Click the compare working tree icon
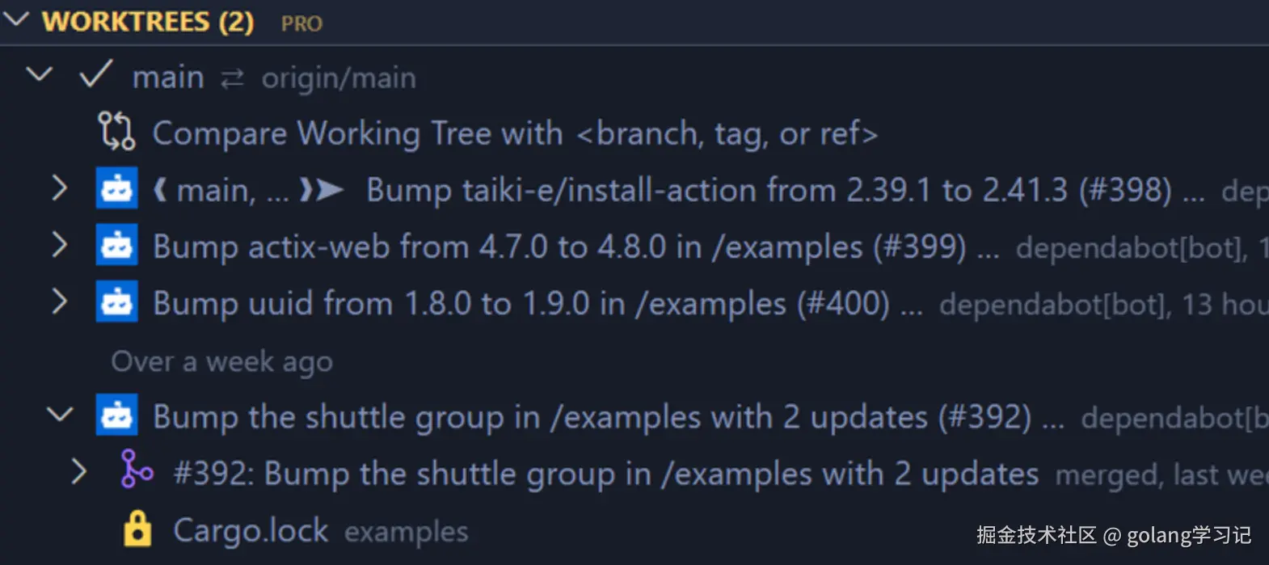 116,131
